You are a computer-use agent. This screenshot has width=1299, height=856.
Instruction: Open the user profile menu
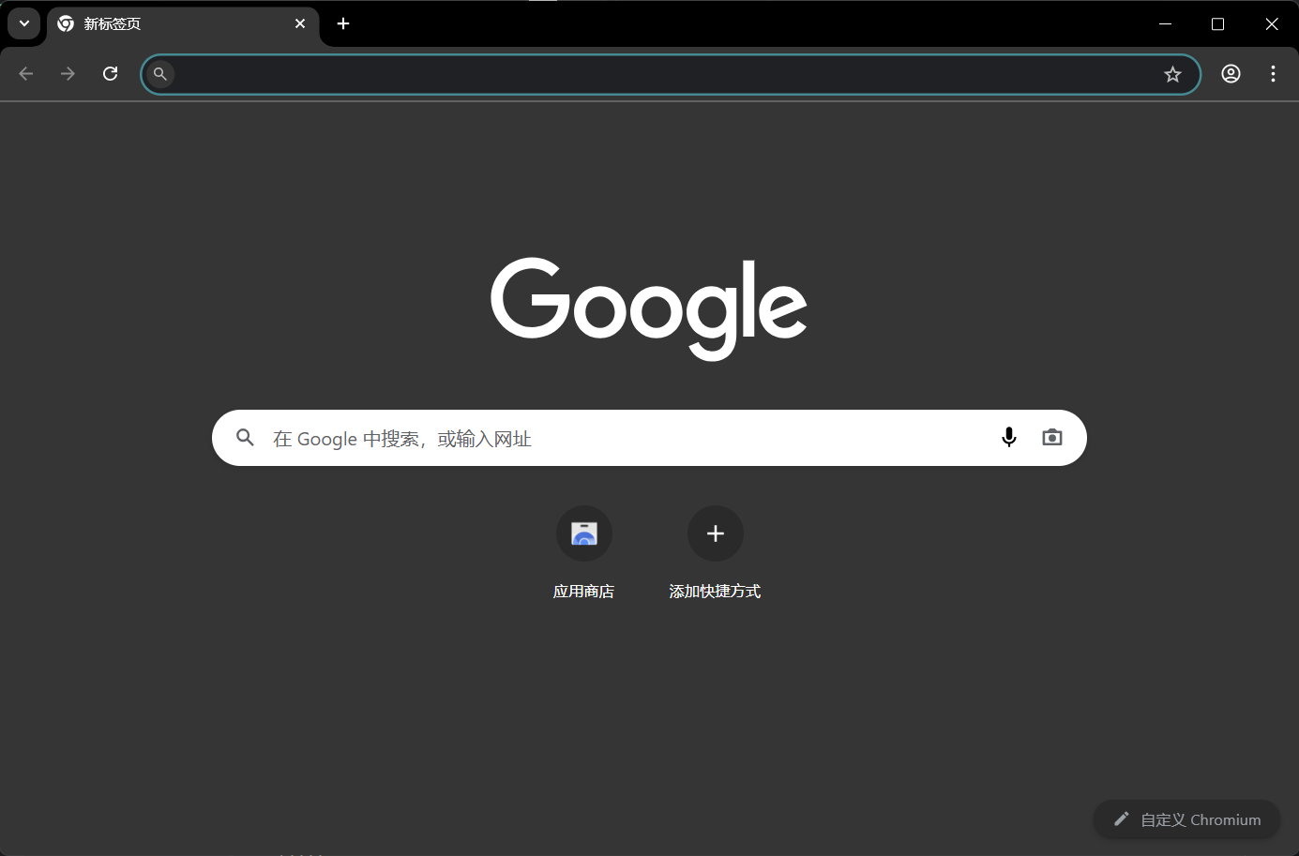pyautogui.click(x=1231, y=74)
